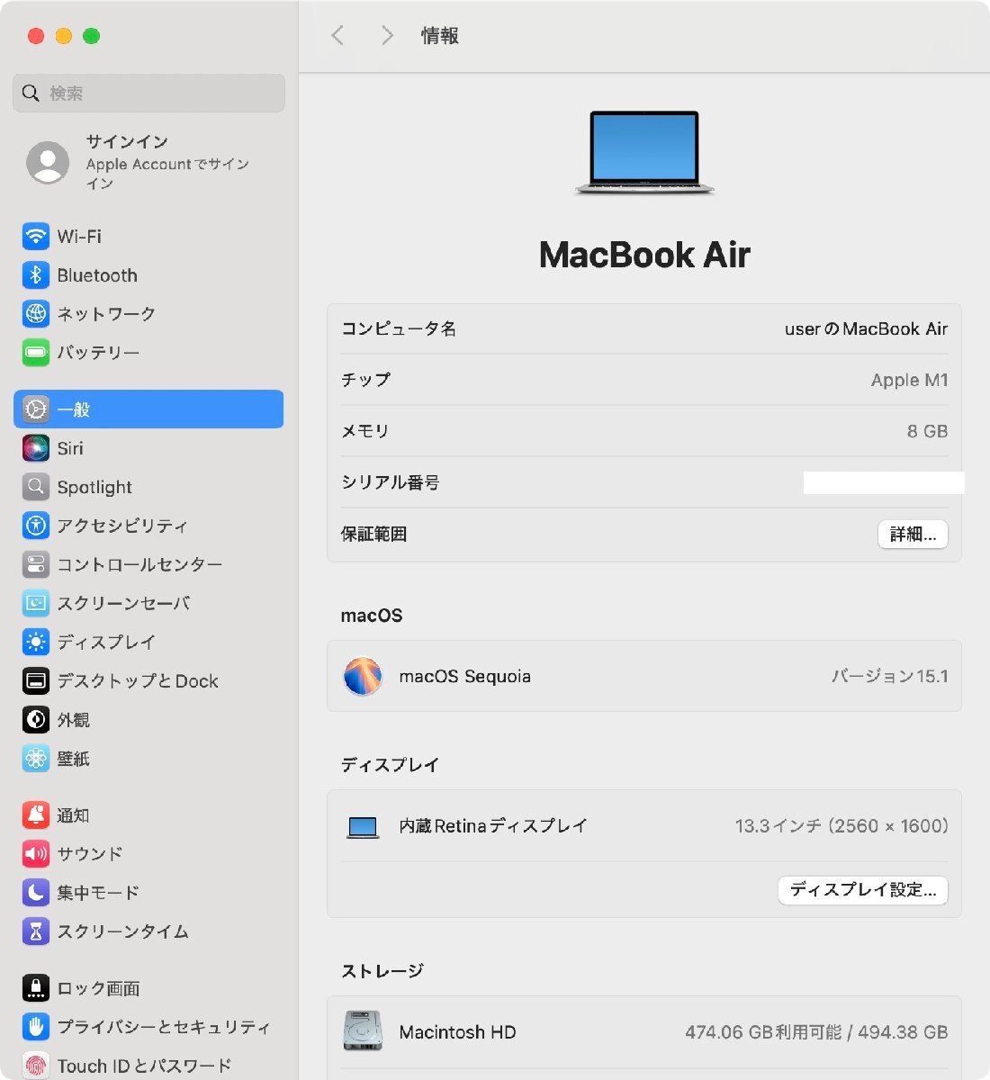Screen dimensions: 990x1080
Task: Click the MacBook Air laptop image
Action: pos(644,152)
